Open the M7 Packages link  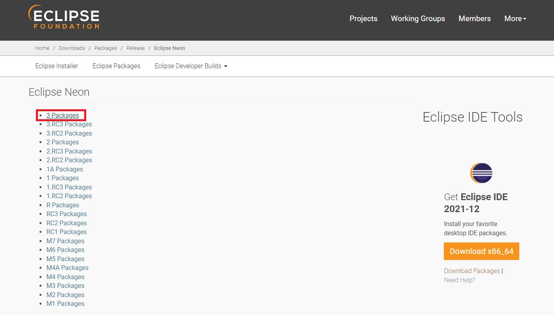click(x=65, y=241)
